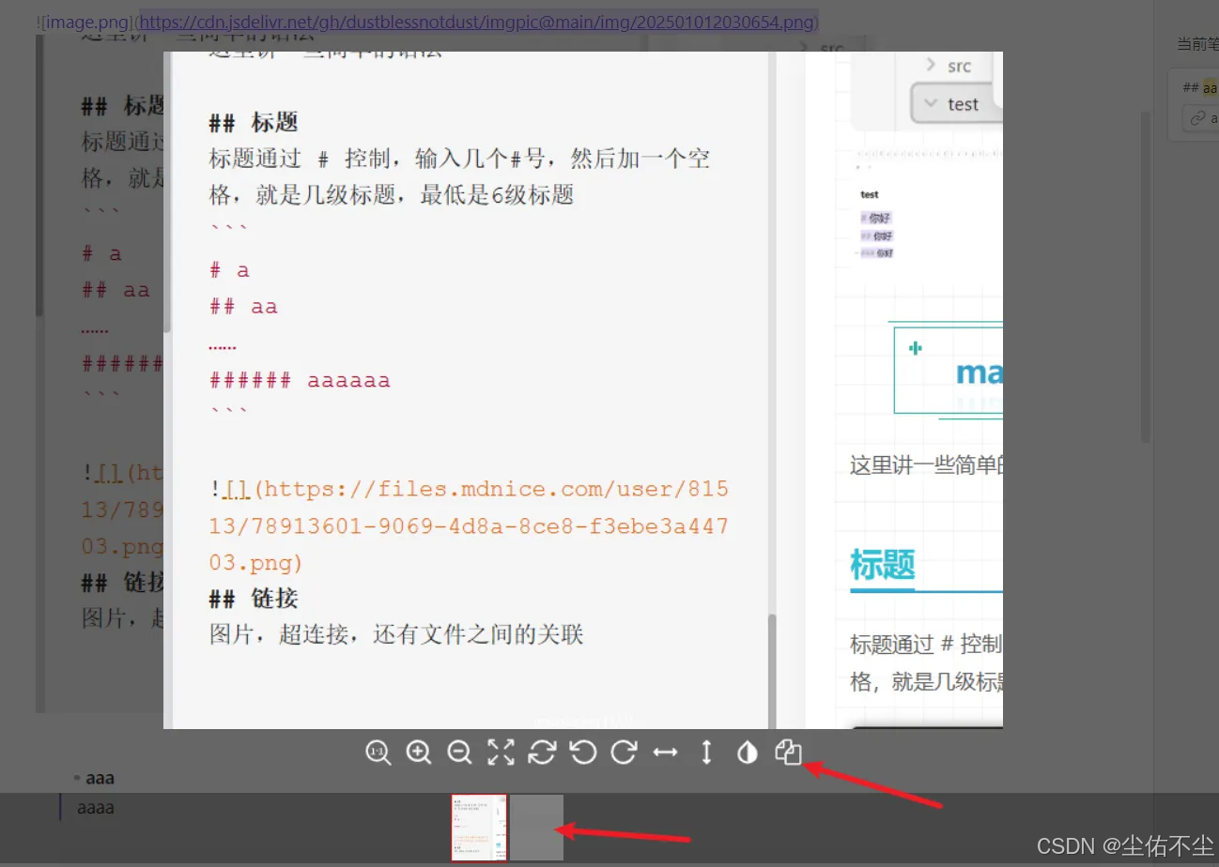Screen dimensions: 1219x867
Task: Click the '# a' code line in the preview
Action: [x=230, y=270]
